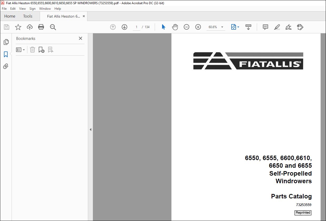Add the file to favorites with the star icon
326x221 pixels.
point(18,27)
